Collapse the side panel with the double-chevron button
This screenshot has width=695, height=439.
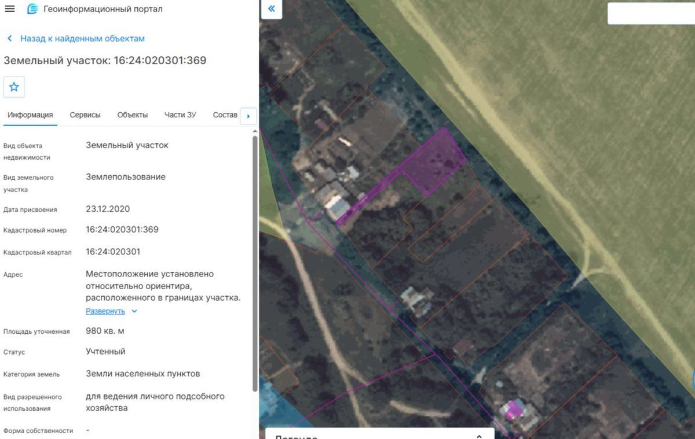(x=271, y=9)
